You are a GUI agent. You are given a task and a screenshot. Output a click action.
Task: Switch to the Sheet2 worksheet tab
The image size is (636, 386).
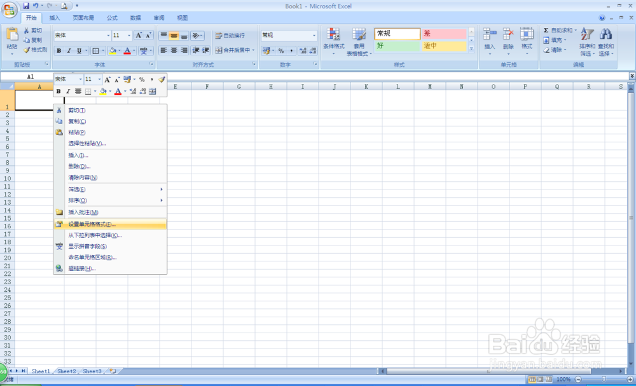[x=67, y=371]
